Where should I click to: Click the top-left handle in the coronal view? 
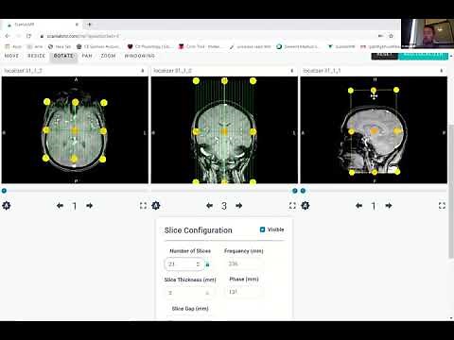[196, 81]
